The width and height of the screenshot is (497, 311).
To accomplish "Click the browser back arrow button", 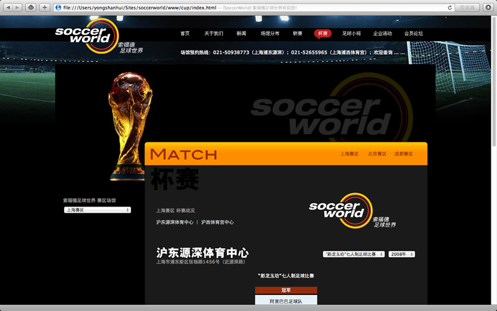I will pos(9,7).
